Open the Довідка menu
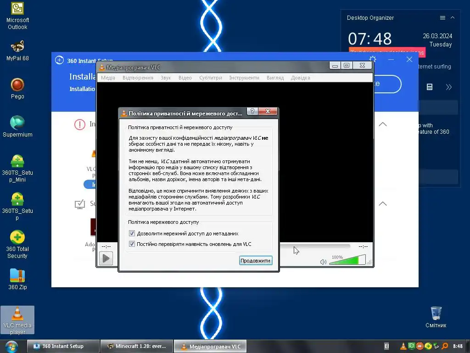This screenshot has height=353, width=470. 300,78
